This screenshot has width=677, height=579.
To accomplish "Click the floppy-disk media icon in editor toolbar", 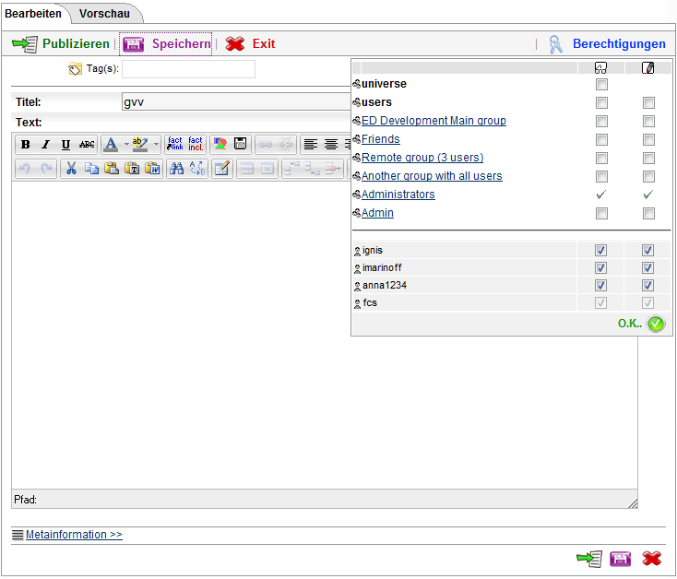I will [241, 144].
